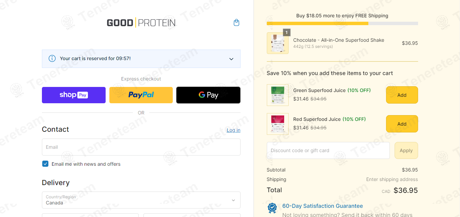Uncheck Email me with news and offers

pos(45,164)
